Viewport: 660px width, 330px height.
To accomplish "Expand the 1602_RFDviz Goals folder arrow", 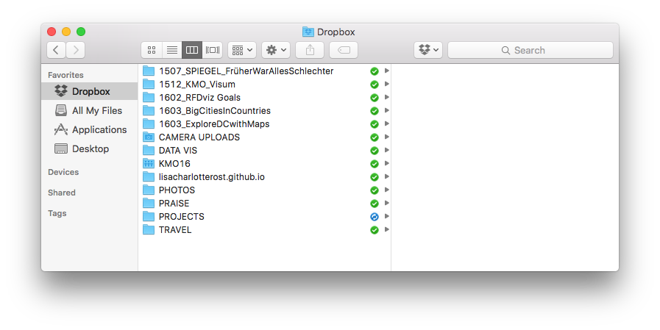I will pyautogui.click(x=386, y=98).
